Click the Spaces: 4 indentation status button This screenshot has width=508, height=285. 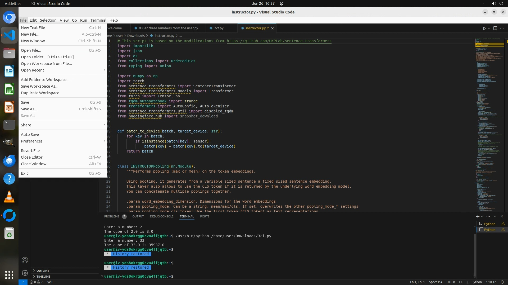[x=436, y=282]
